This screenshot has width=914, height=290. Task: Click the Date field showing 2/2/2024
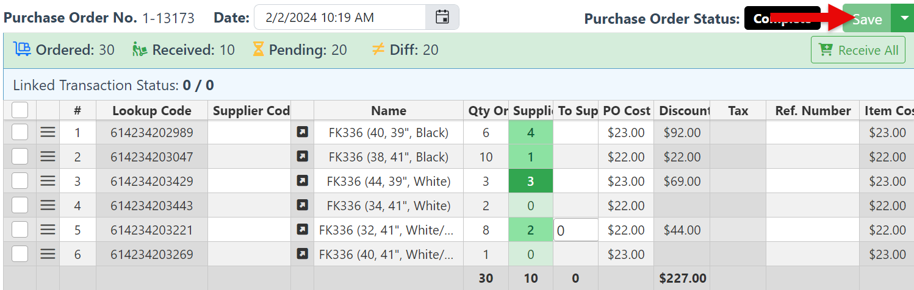340,18
